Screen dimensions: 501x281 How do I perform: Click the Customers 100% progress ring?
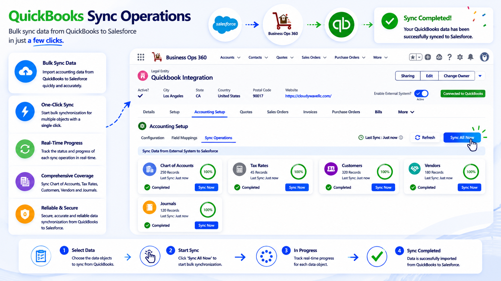(385, 172)
